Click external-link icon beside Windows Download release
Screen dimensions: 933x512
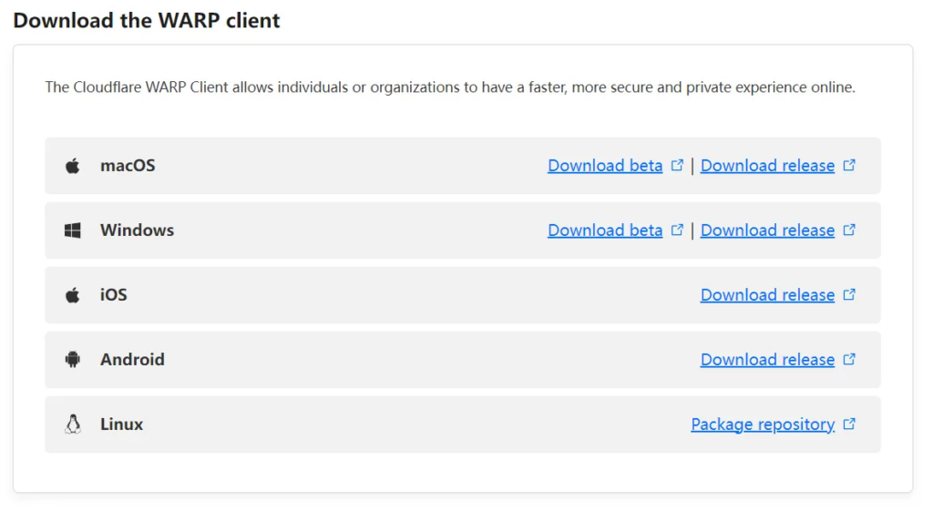(x=849, y=230)
